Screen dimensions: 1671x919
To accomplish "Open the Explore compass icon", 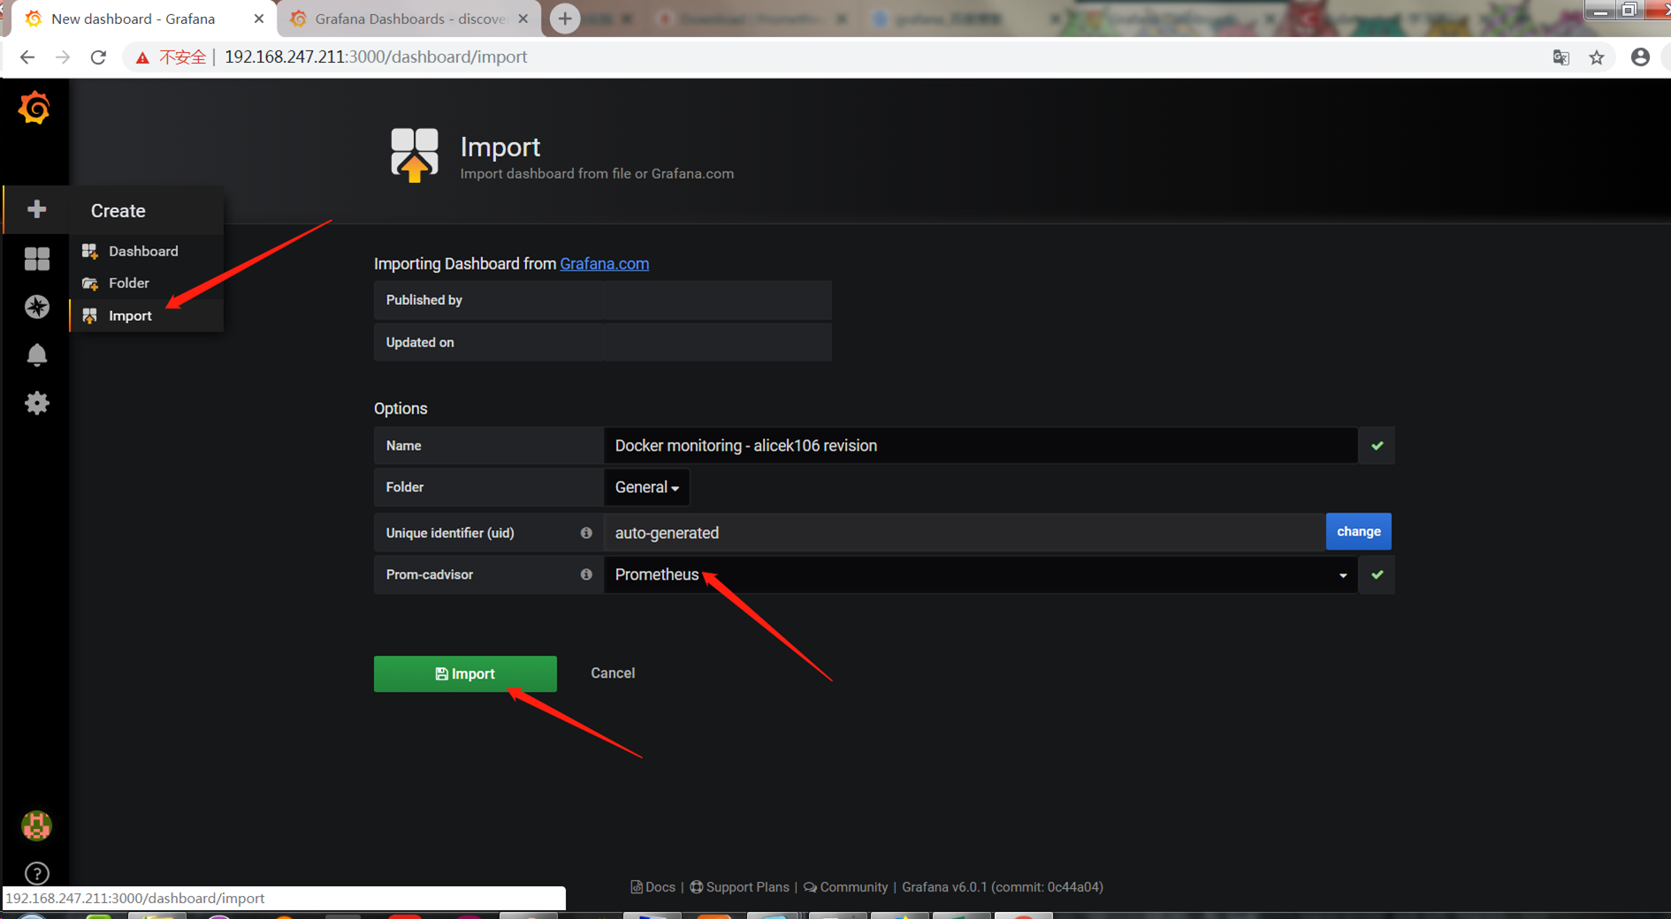I will (x=36, y=307).
